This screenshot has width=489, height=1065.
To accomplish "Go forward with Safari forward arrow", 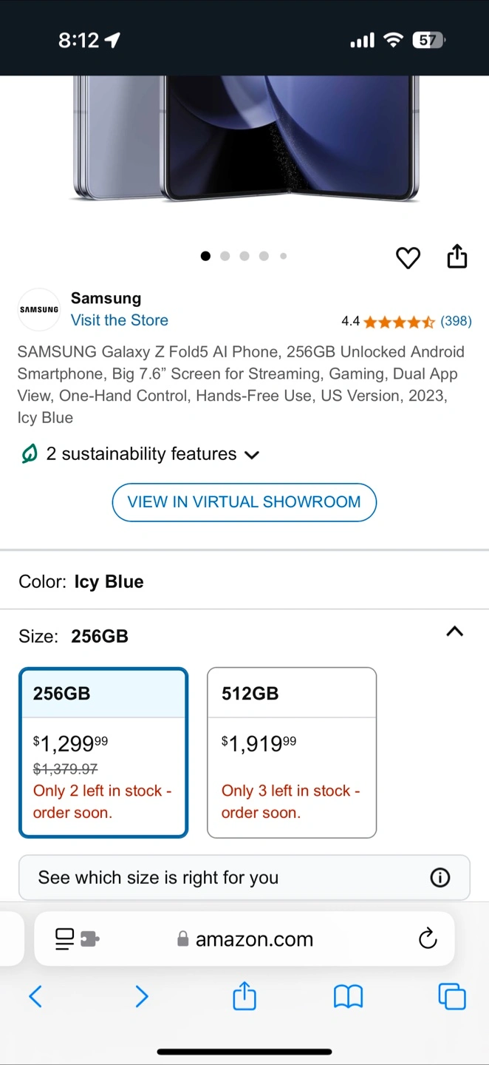I will click(x=142, y=997).
